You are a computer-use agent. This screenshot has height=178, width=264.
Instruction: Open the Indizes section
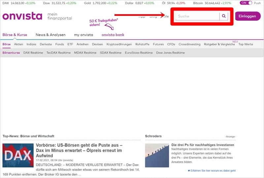point(31,44)
